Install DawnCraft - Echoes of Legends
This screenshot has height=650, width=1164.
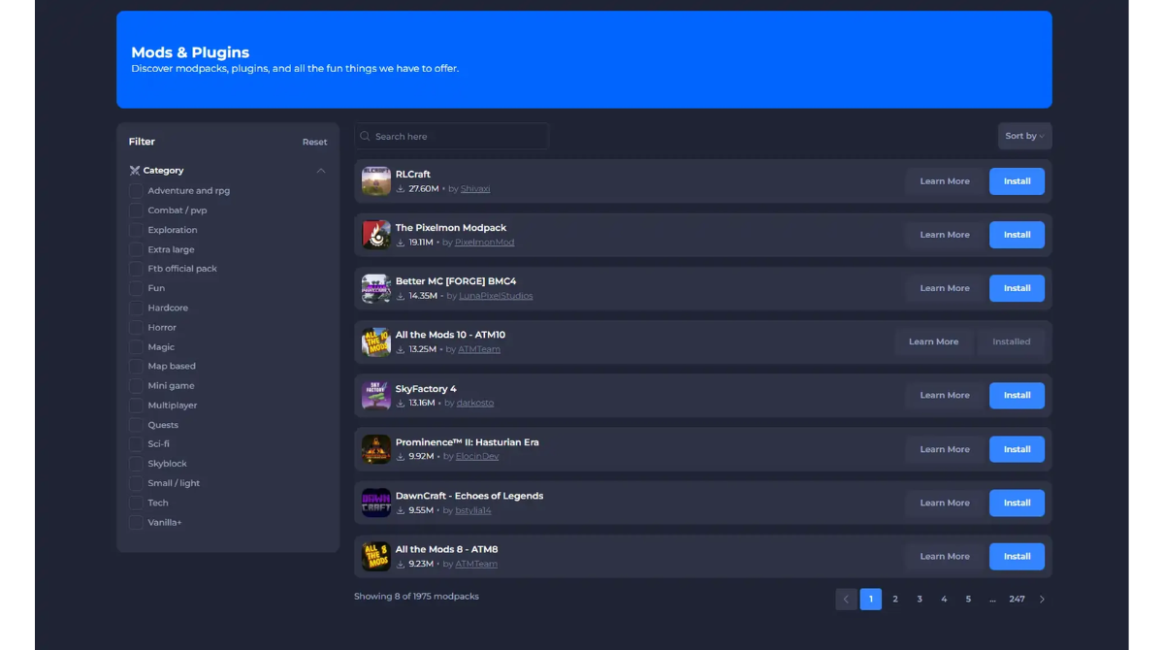pyautogui.click(x=1017, y=503)
